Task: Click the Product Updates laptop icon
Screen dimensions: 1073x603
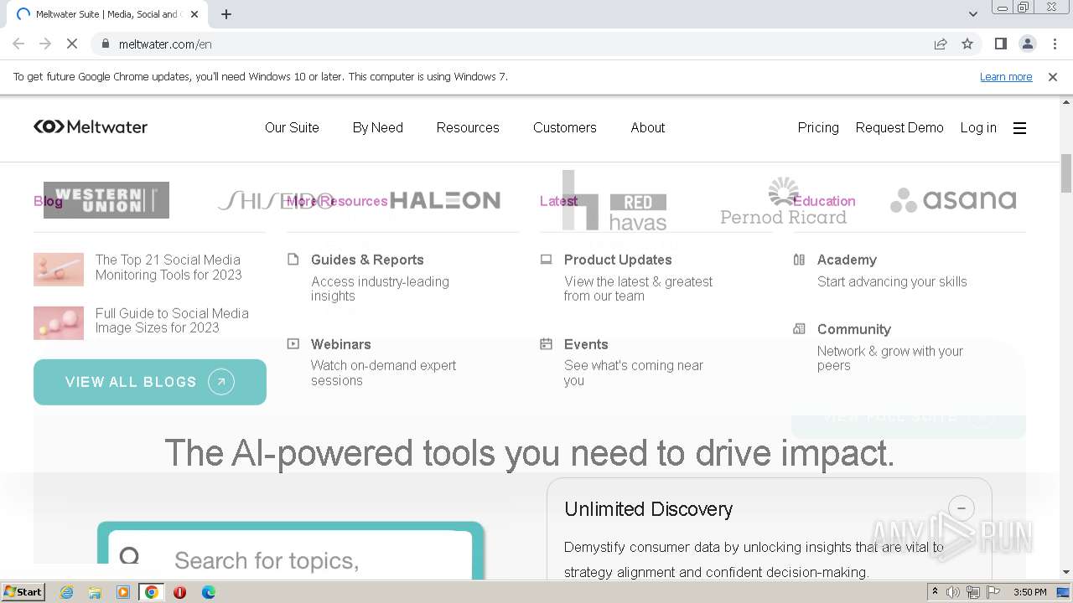Action: 547,260
